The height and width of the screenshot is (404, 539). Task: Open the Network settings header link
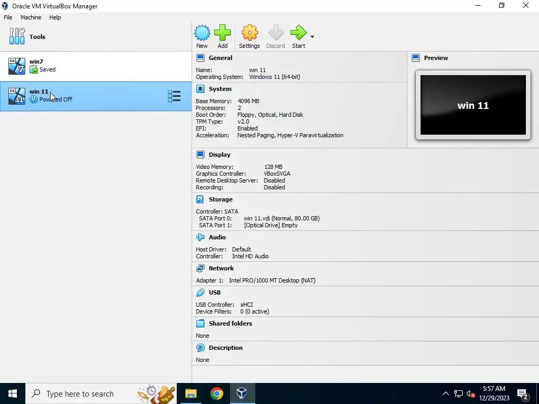(221, 268)
